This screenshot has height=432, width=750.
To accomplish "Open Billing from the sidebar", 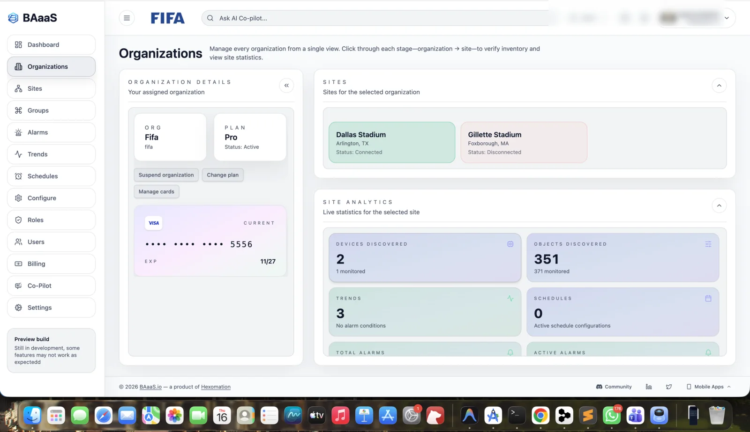I will point(51,264).
